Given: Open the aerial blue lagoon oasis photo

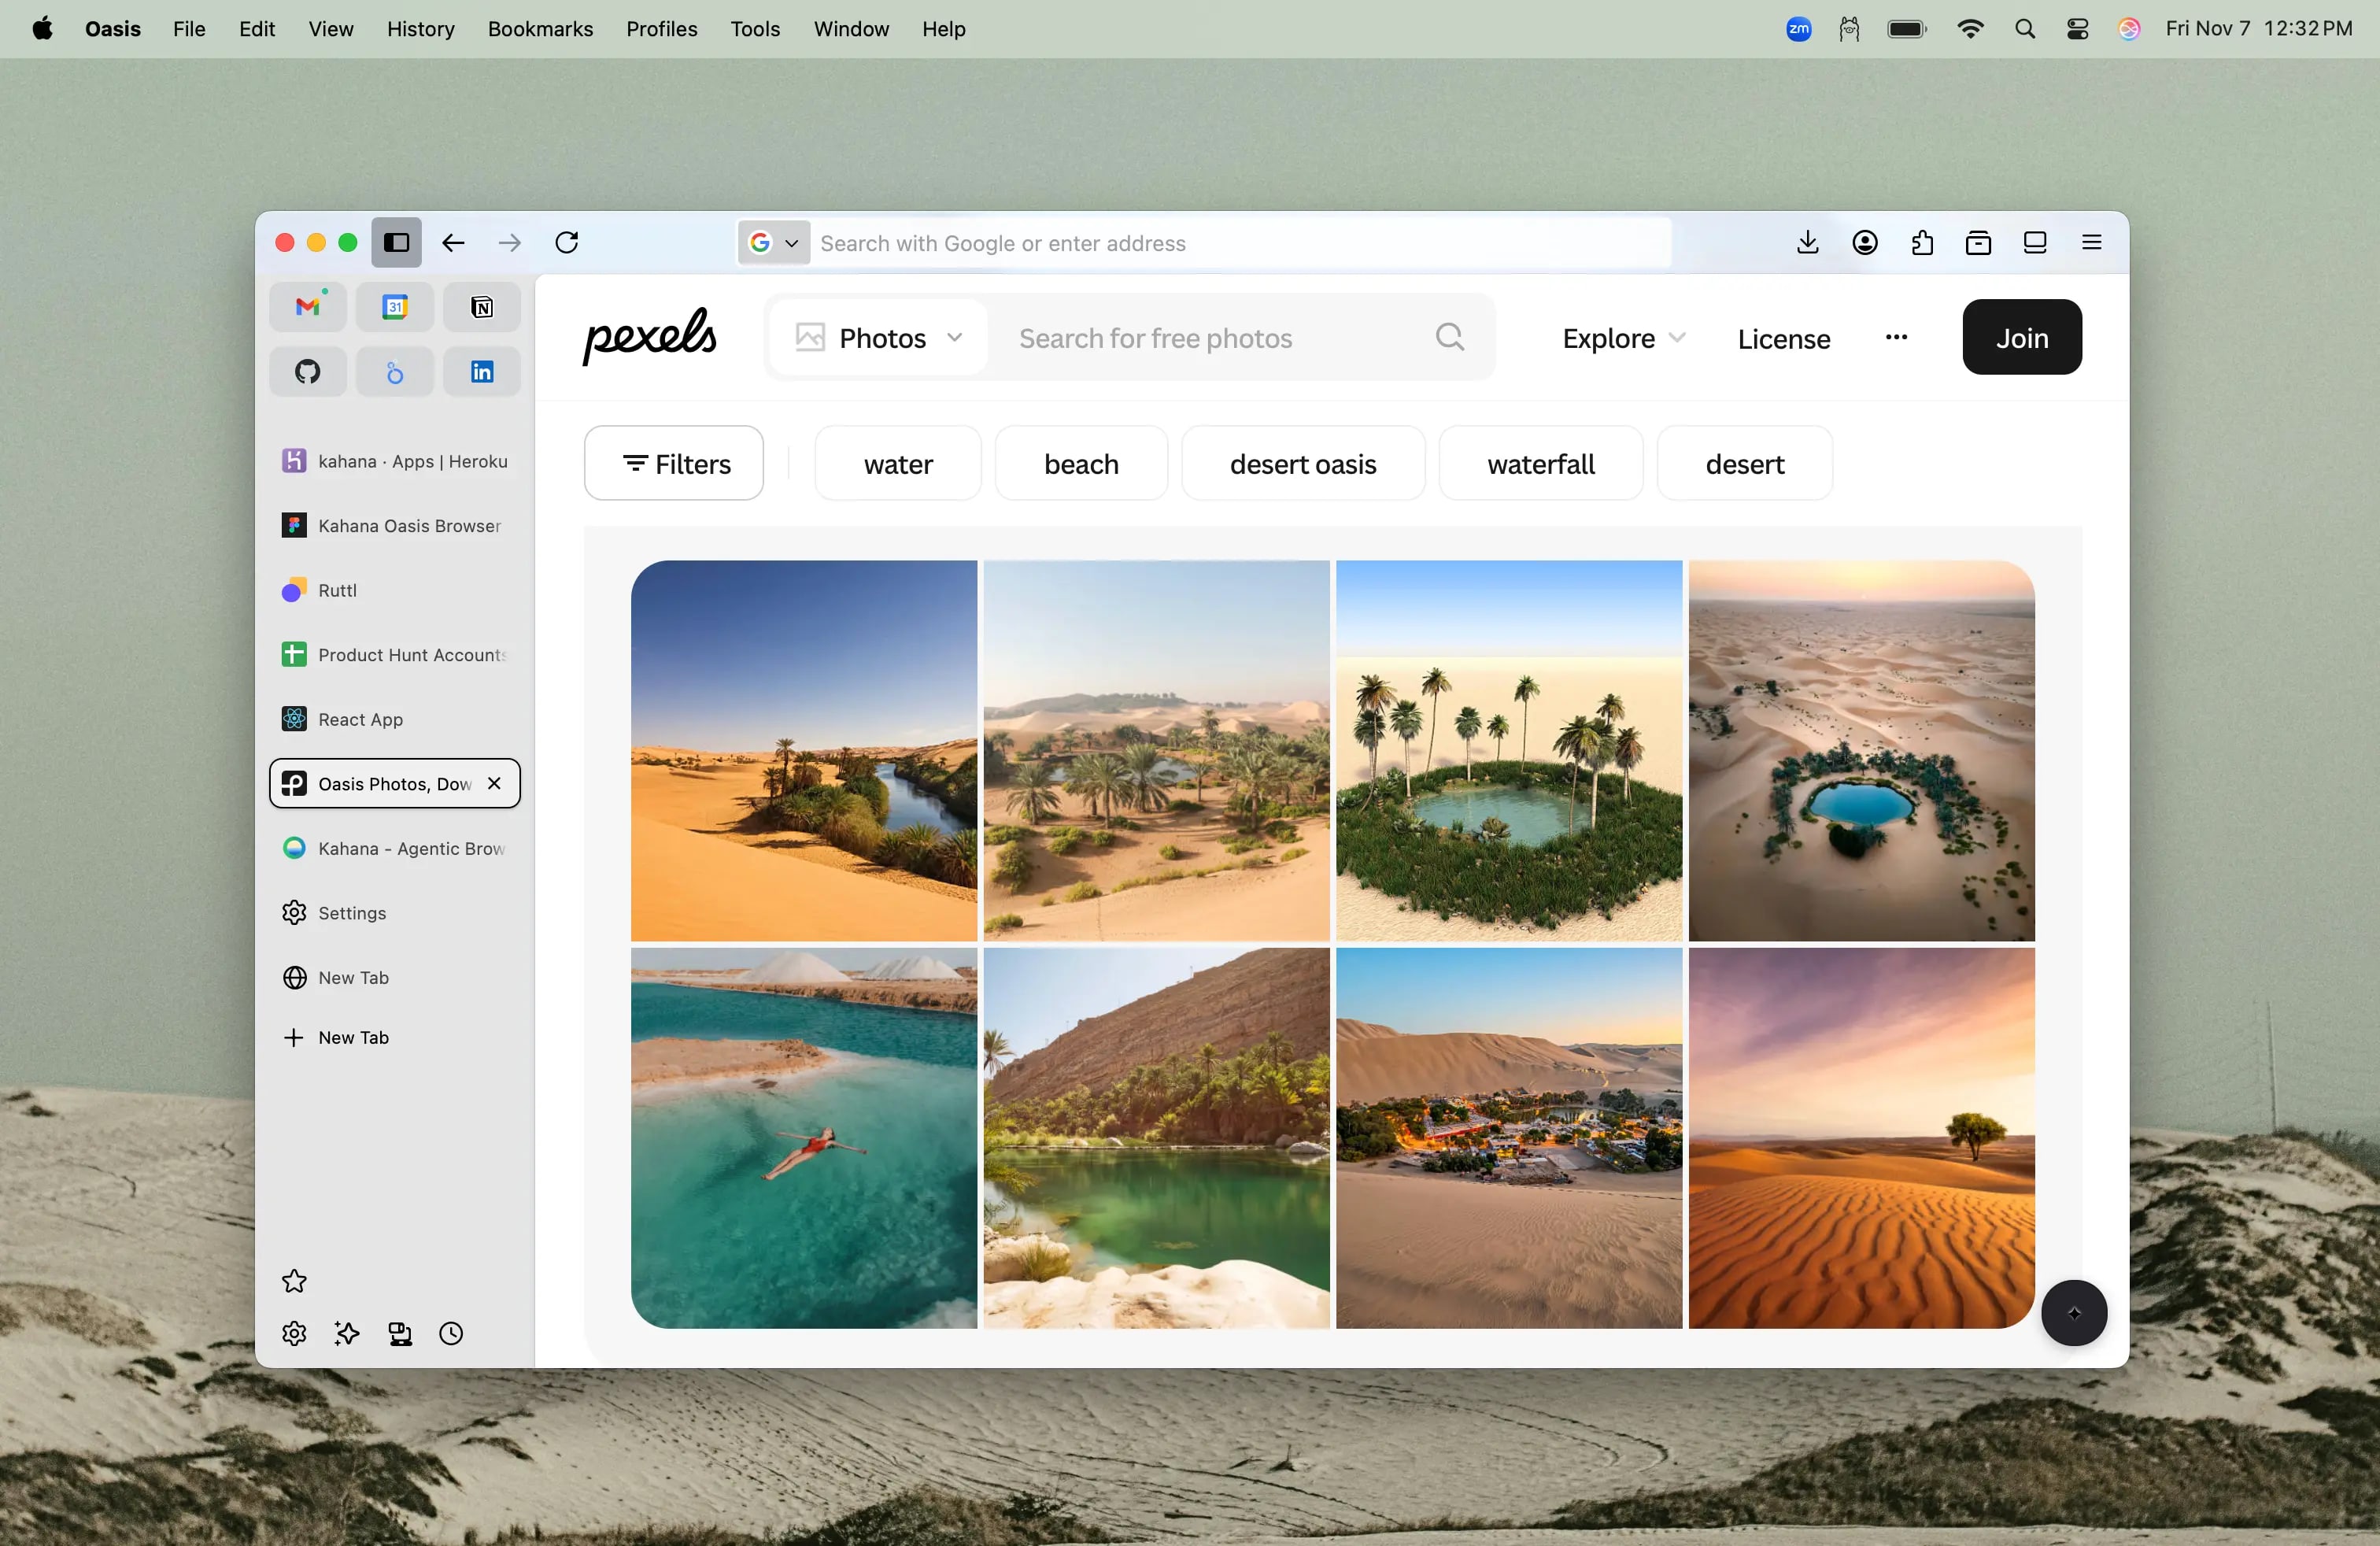Looking at the screenshot, I should click(x=1861, y=750).
